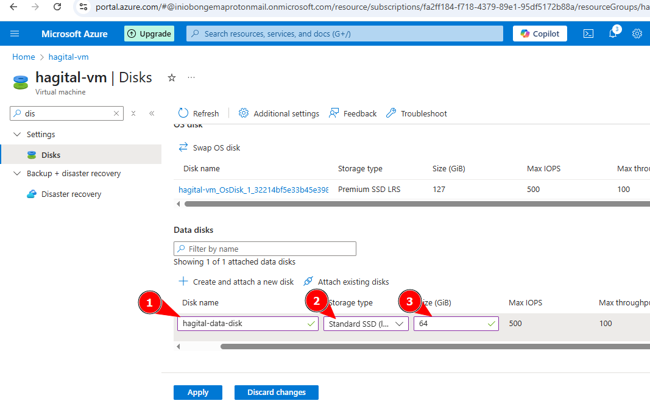Open Additional settings
The height and width of the screenshot is (409, 650).
pyautogui.click(x=278, y=113)
